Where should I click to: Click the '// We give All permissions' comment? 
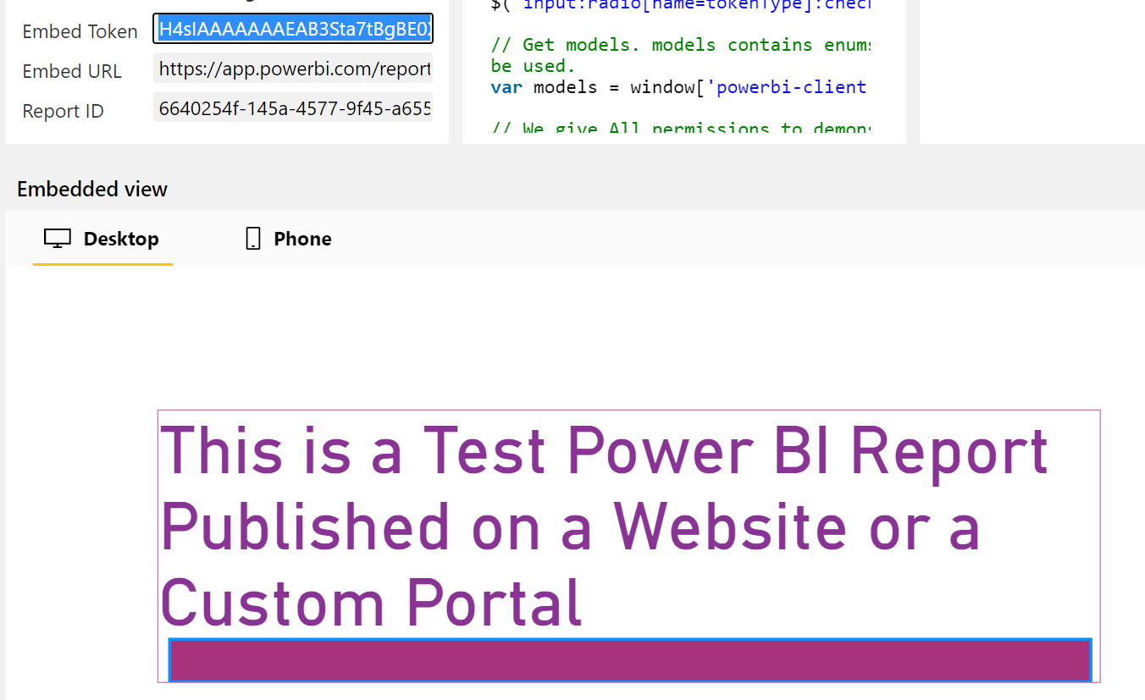click(681, 129)
